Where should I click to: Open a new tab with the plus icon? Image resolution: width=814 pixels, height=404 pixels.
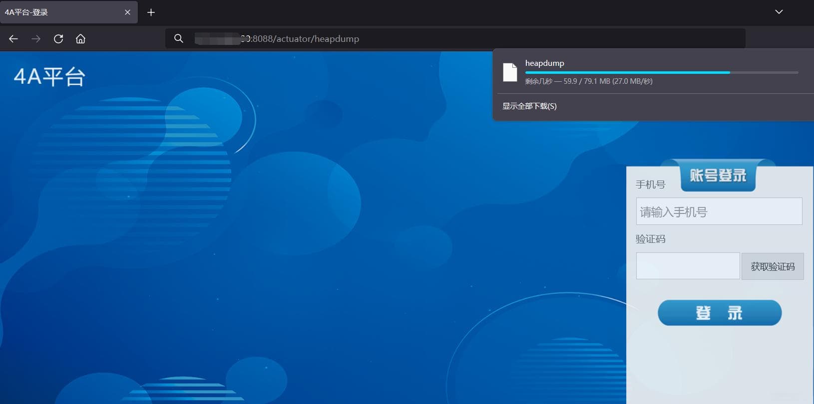click(151, 12)
